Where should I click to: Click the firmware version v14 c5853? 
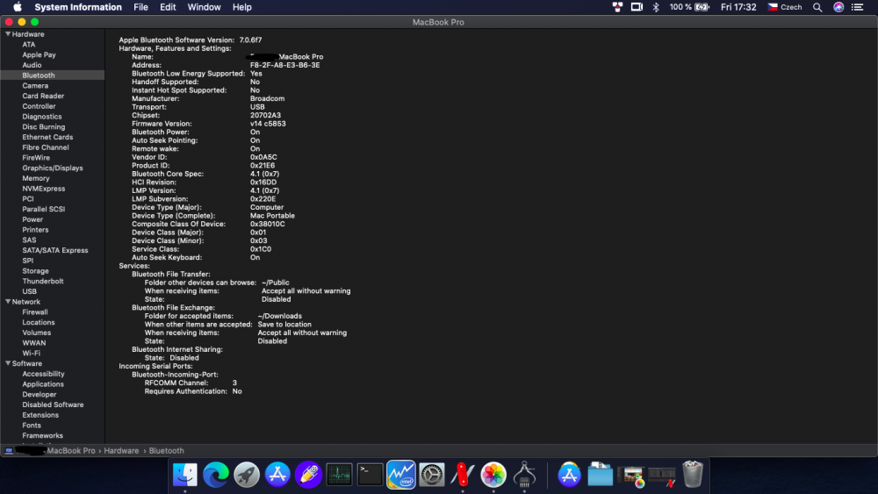pyautogui.click(x=268, y=124)
